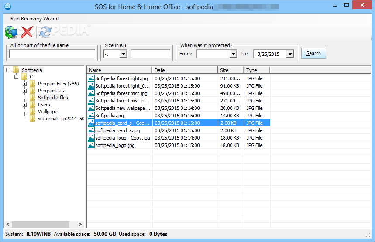Click the SOS app icon in title bar

(x=8, y=6)
